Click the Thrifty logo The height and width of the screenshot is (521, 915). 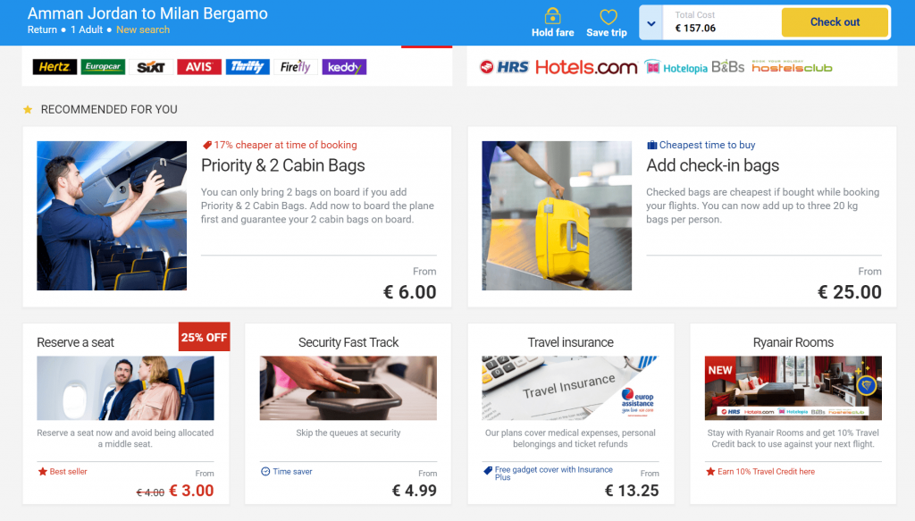[248, 67]
